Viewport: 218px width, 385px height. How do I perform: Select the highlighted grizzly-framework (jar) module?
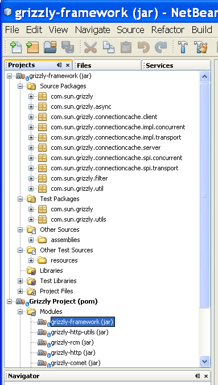(83, 322)
